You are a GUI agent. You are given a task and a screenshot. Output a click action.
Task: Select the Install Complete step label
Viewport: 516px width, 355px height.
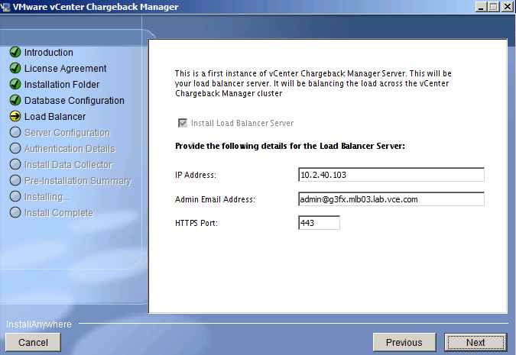(59, 213)
